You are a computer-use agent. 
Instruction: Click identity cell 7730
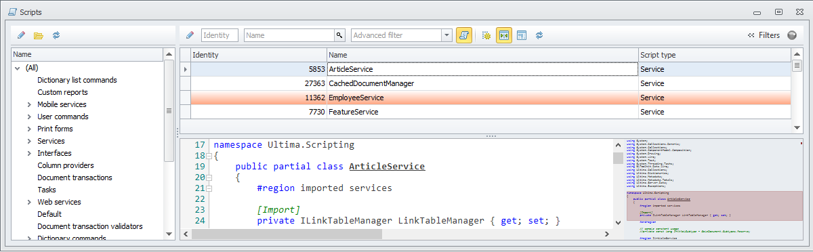pos(259,112)
